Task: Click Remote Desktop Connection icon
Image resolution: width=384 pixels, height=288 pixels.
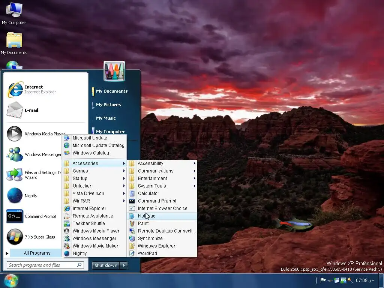Action: coord(132,231)
